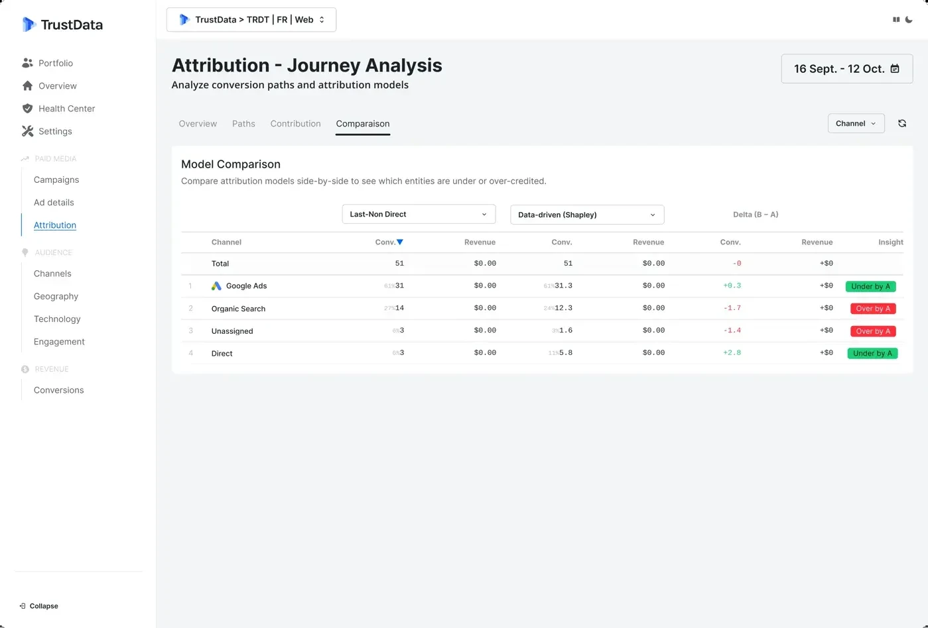Collapse the sidebar

[x=40, y=605]
